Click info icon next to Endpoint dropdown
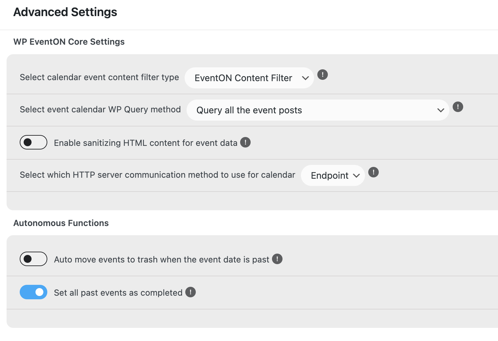Screen dimensions: 498x341 click(x=373, y=172)
